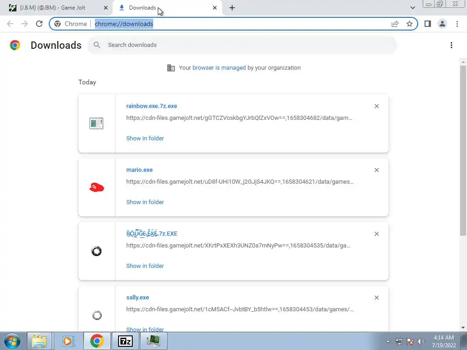The height and width of the screenshot is (350, 467).
Task: Show rainbow.exe.7z.exe in folder
Action: point(145,139)
